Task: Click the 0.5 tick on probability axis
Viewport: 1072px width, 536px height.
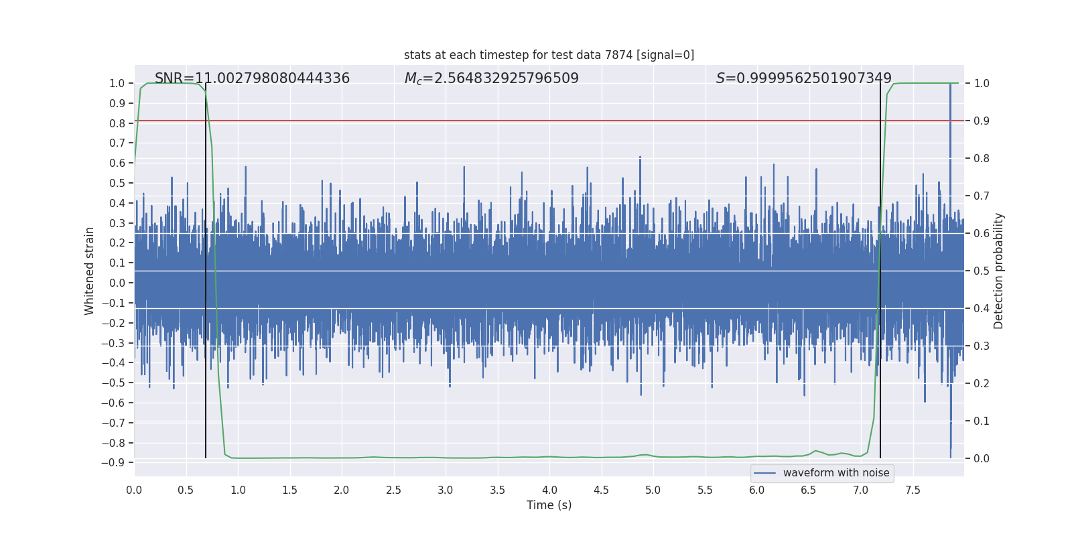Action: [982, 271]
